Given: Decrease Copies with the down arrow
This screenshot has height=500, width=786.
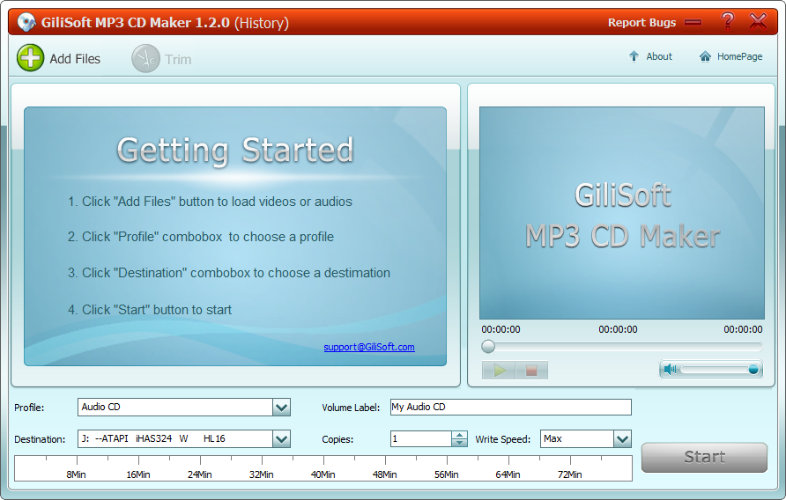Looking at the screenshot, I should tap(459, 443).
